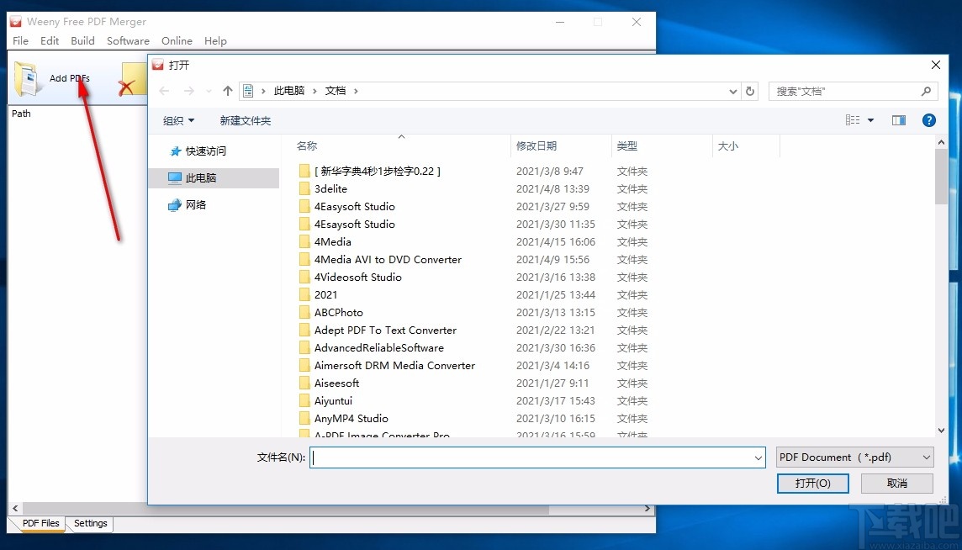The height and width of the screenshot is (550, 962).
Task: Open the PDF Document (*.pdf) file type dropdown
Action: (x=854, y=457)
